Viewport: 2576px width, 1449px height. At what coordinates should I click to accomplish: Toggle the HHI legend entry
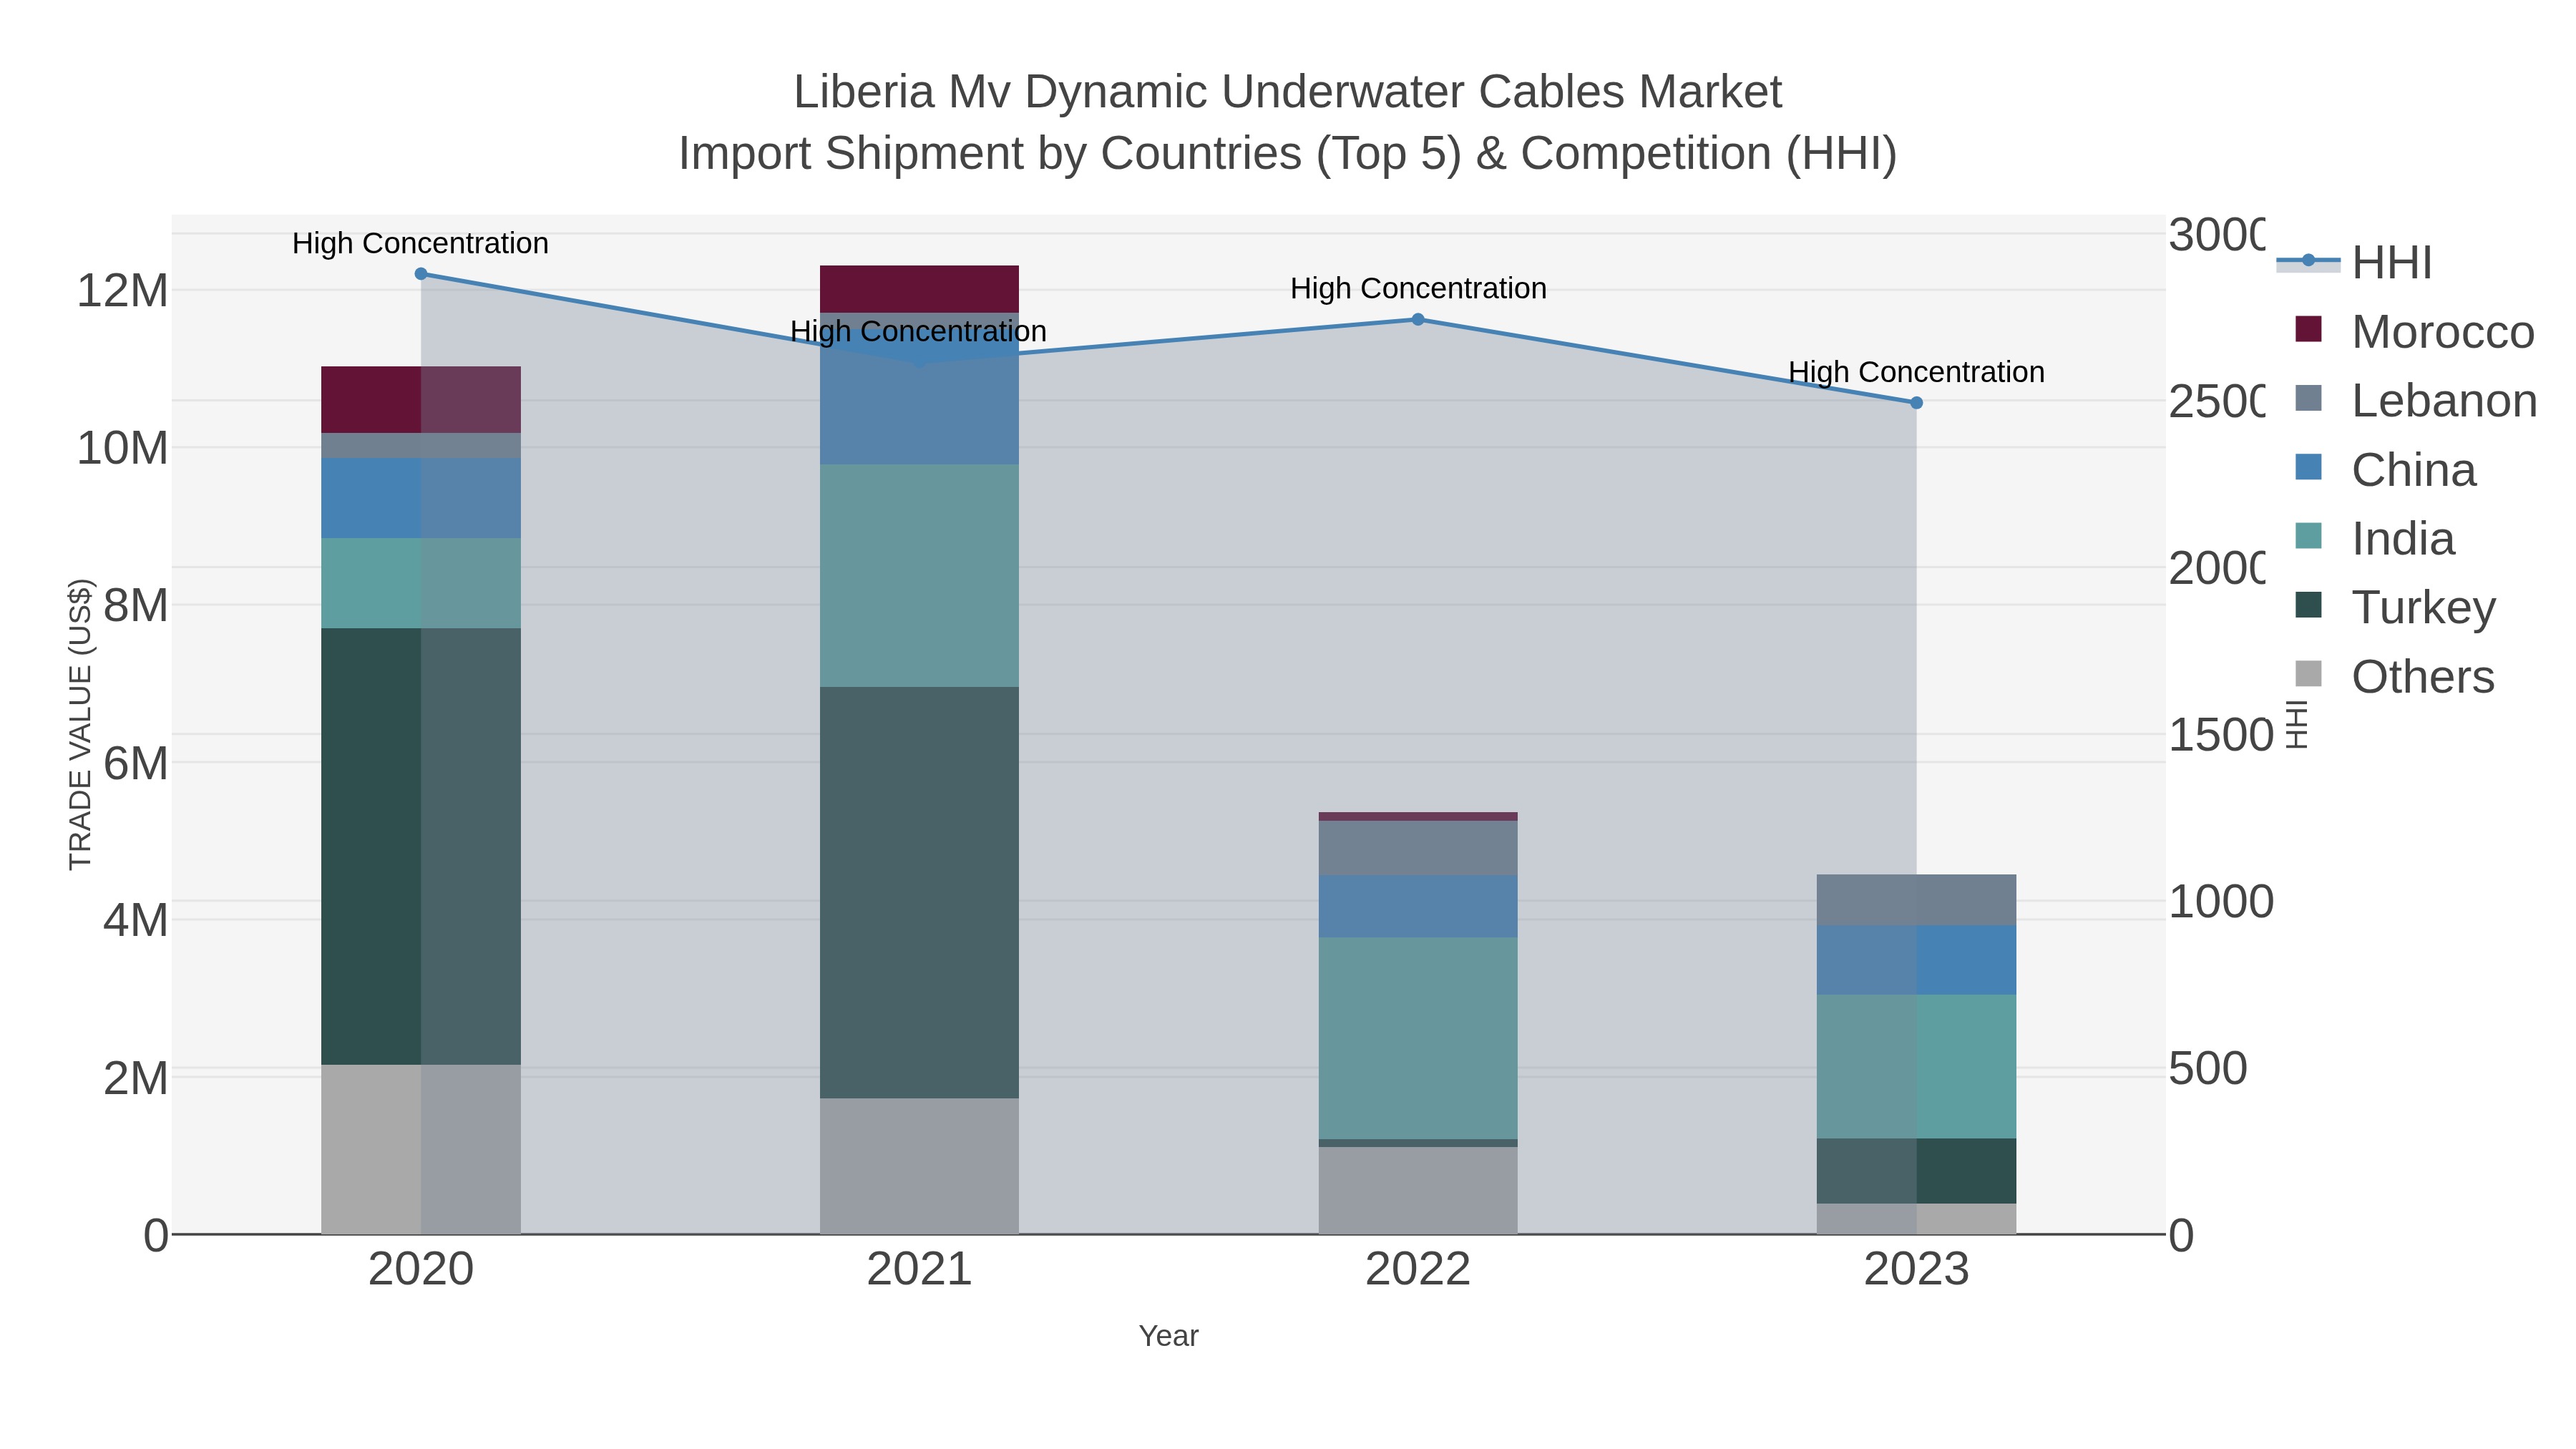pos(2354,263)
